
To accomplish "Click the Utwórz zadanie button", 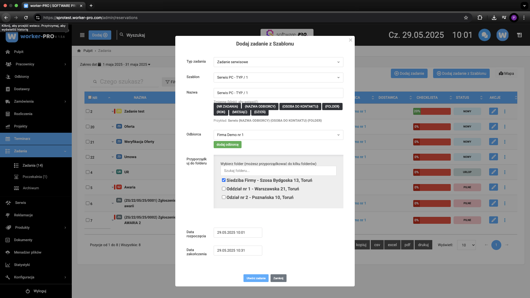I will [256, 278].
